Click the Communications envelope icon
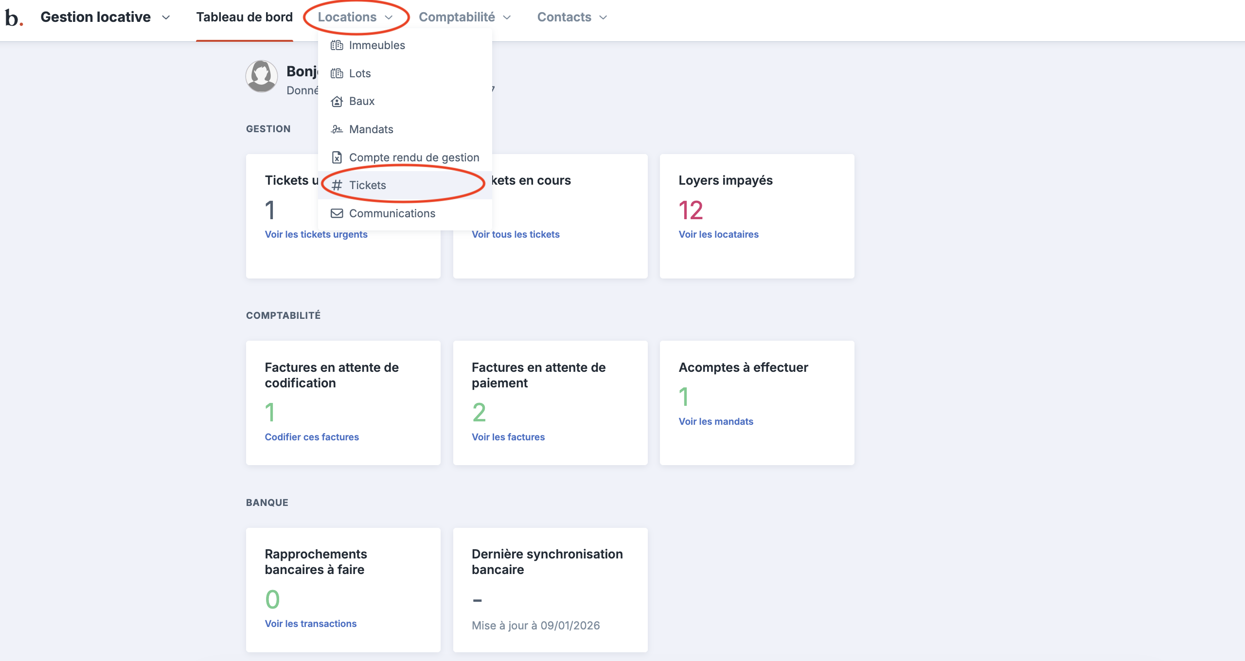 [x=337, y=213]
